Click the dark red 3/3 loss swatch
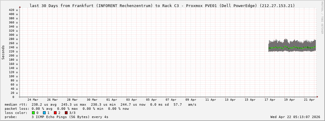The height and width of the screenshot is (121, 325). [x=66, y=113]
